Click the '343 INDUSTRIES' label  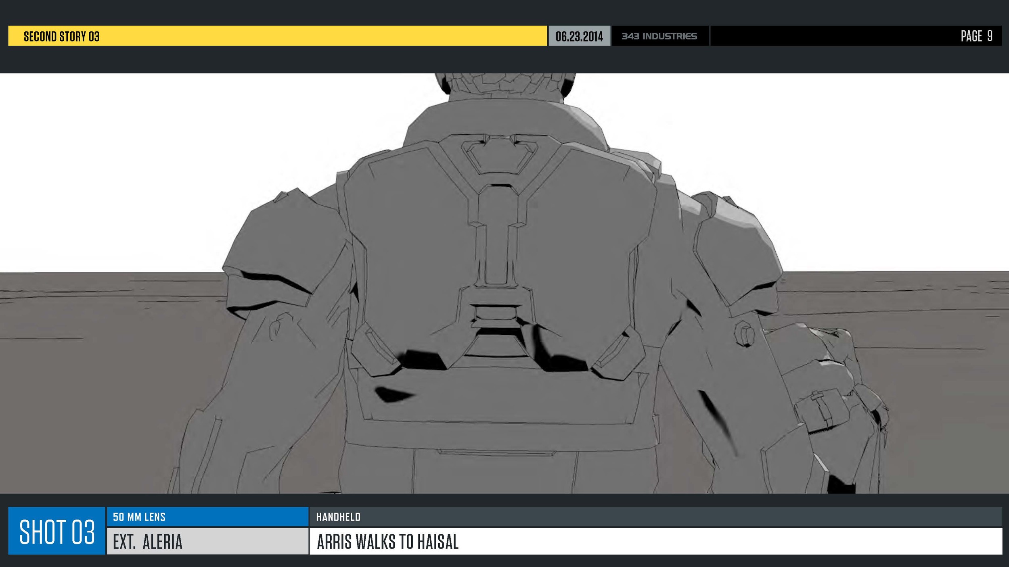point(659,36)
